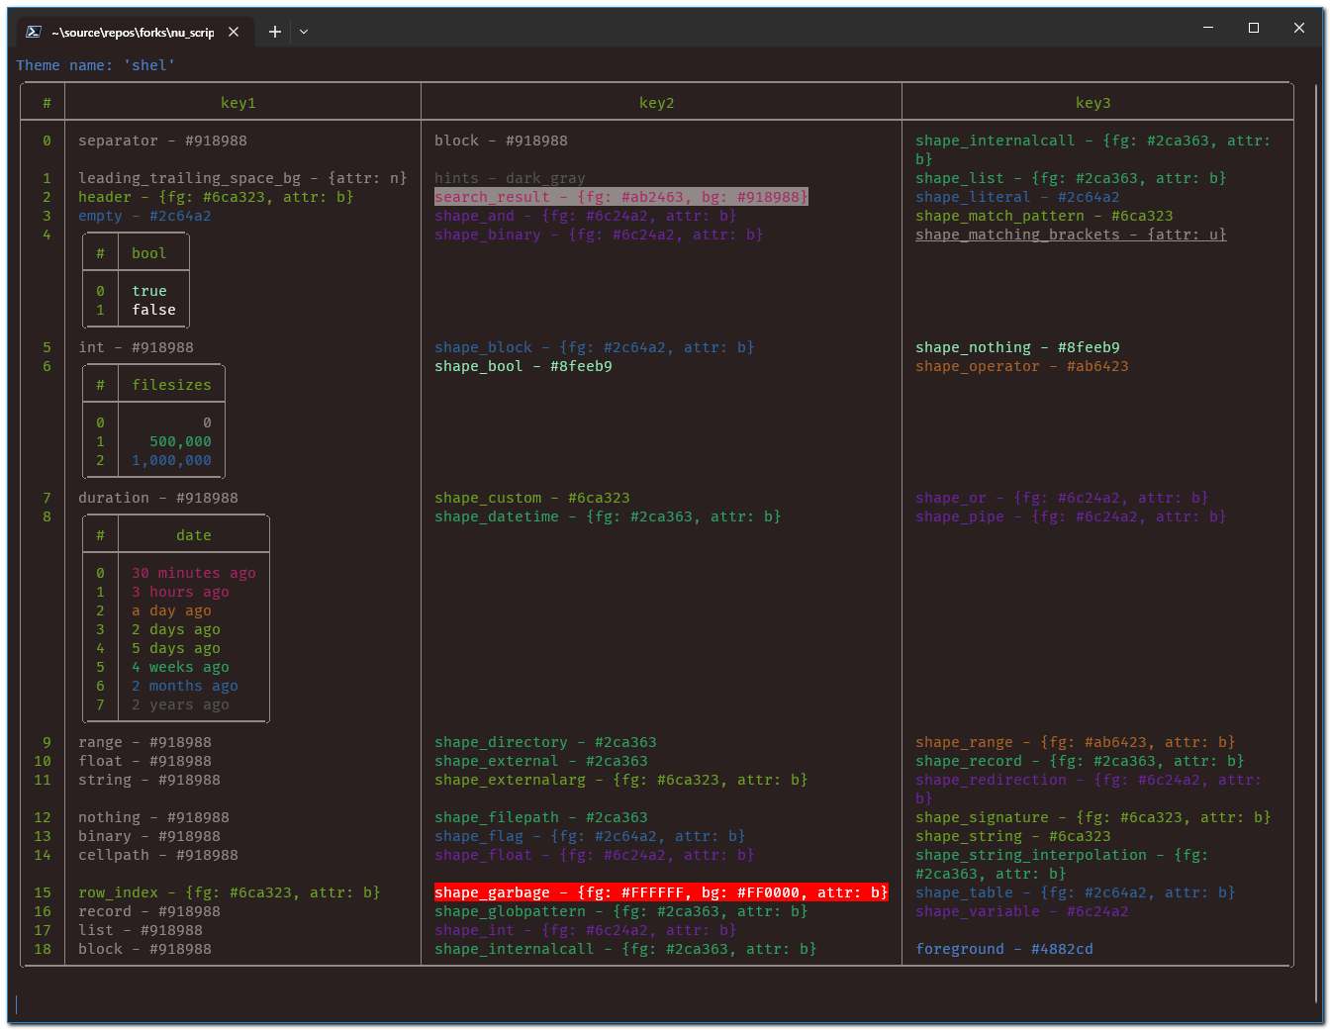Click the "2 years ago" date row
Viewport: 1330px width, 1030px height.
point(181,704)
